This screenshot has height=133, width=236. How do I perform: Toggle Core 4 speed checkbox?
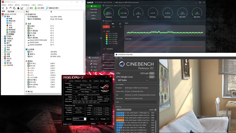pos(107,39)
